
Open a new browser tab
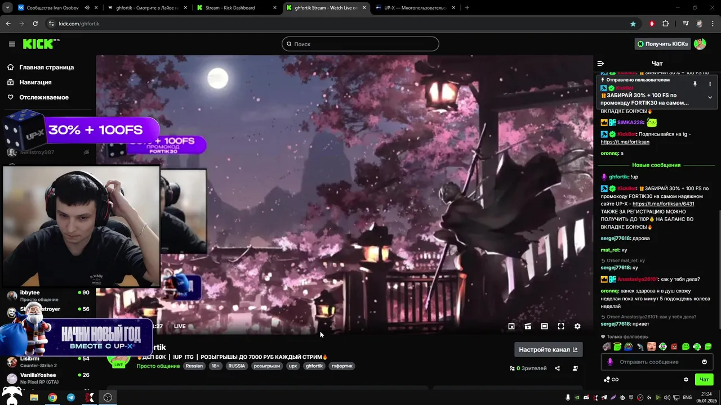467,8
